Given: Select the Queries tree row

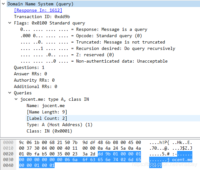Looking at the screenshot, I should pos(23,93).
